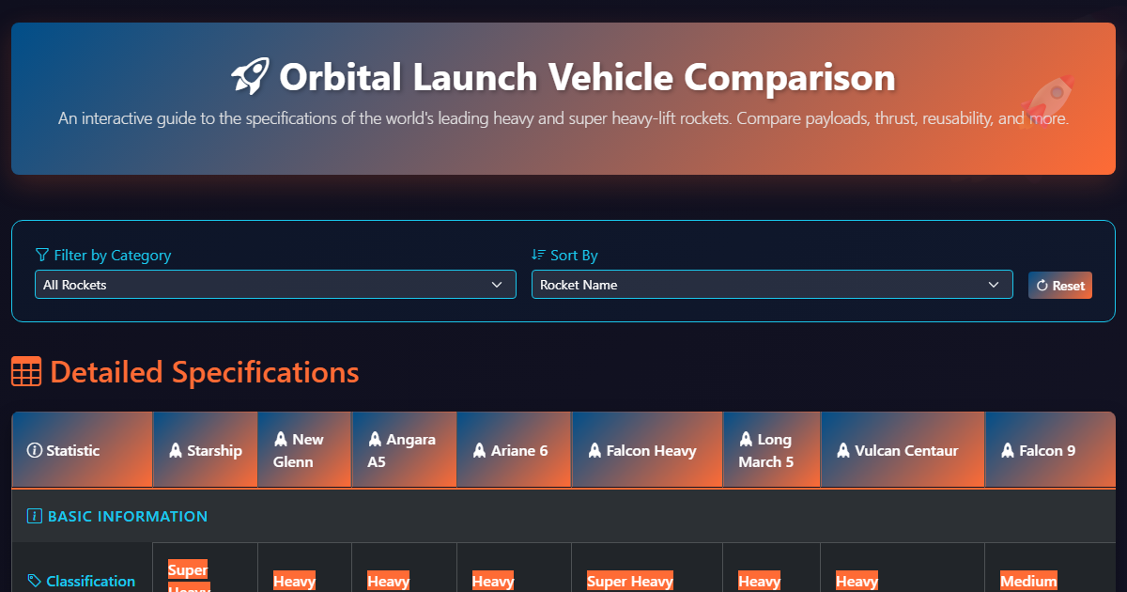Click the Heavy badge under New Glenn
Viewport: 1127px width, 592px height.
coord(294,581)
